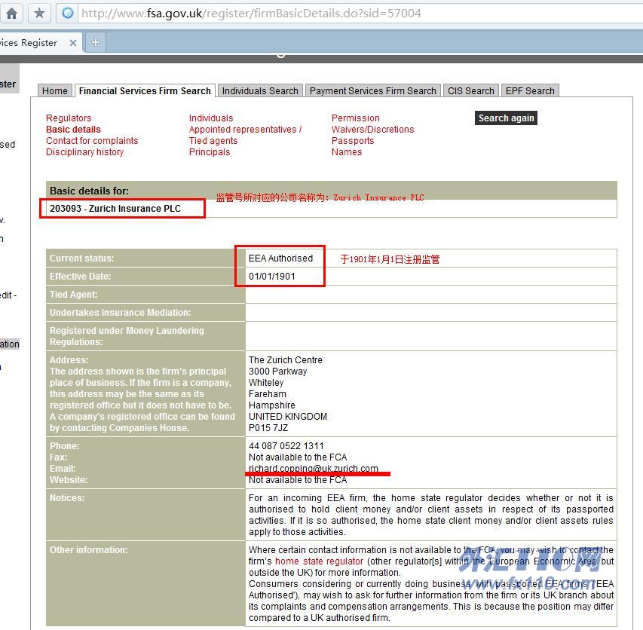Click the Search again button
643x630 pixels.
(x=506, y=118)
